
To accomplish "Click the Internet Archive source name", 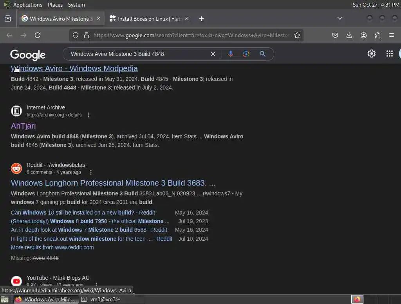I will point(46,107).
